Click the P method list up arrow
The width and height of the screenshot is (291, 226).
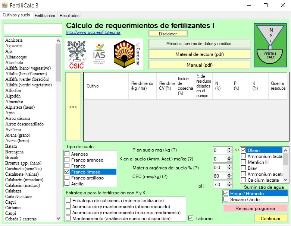286,150
